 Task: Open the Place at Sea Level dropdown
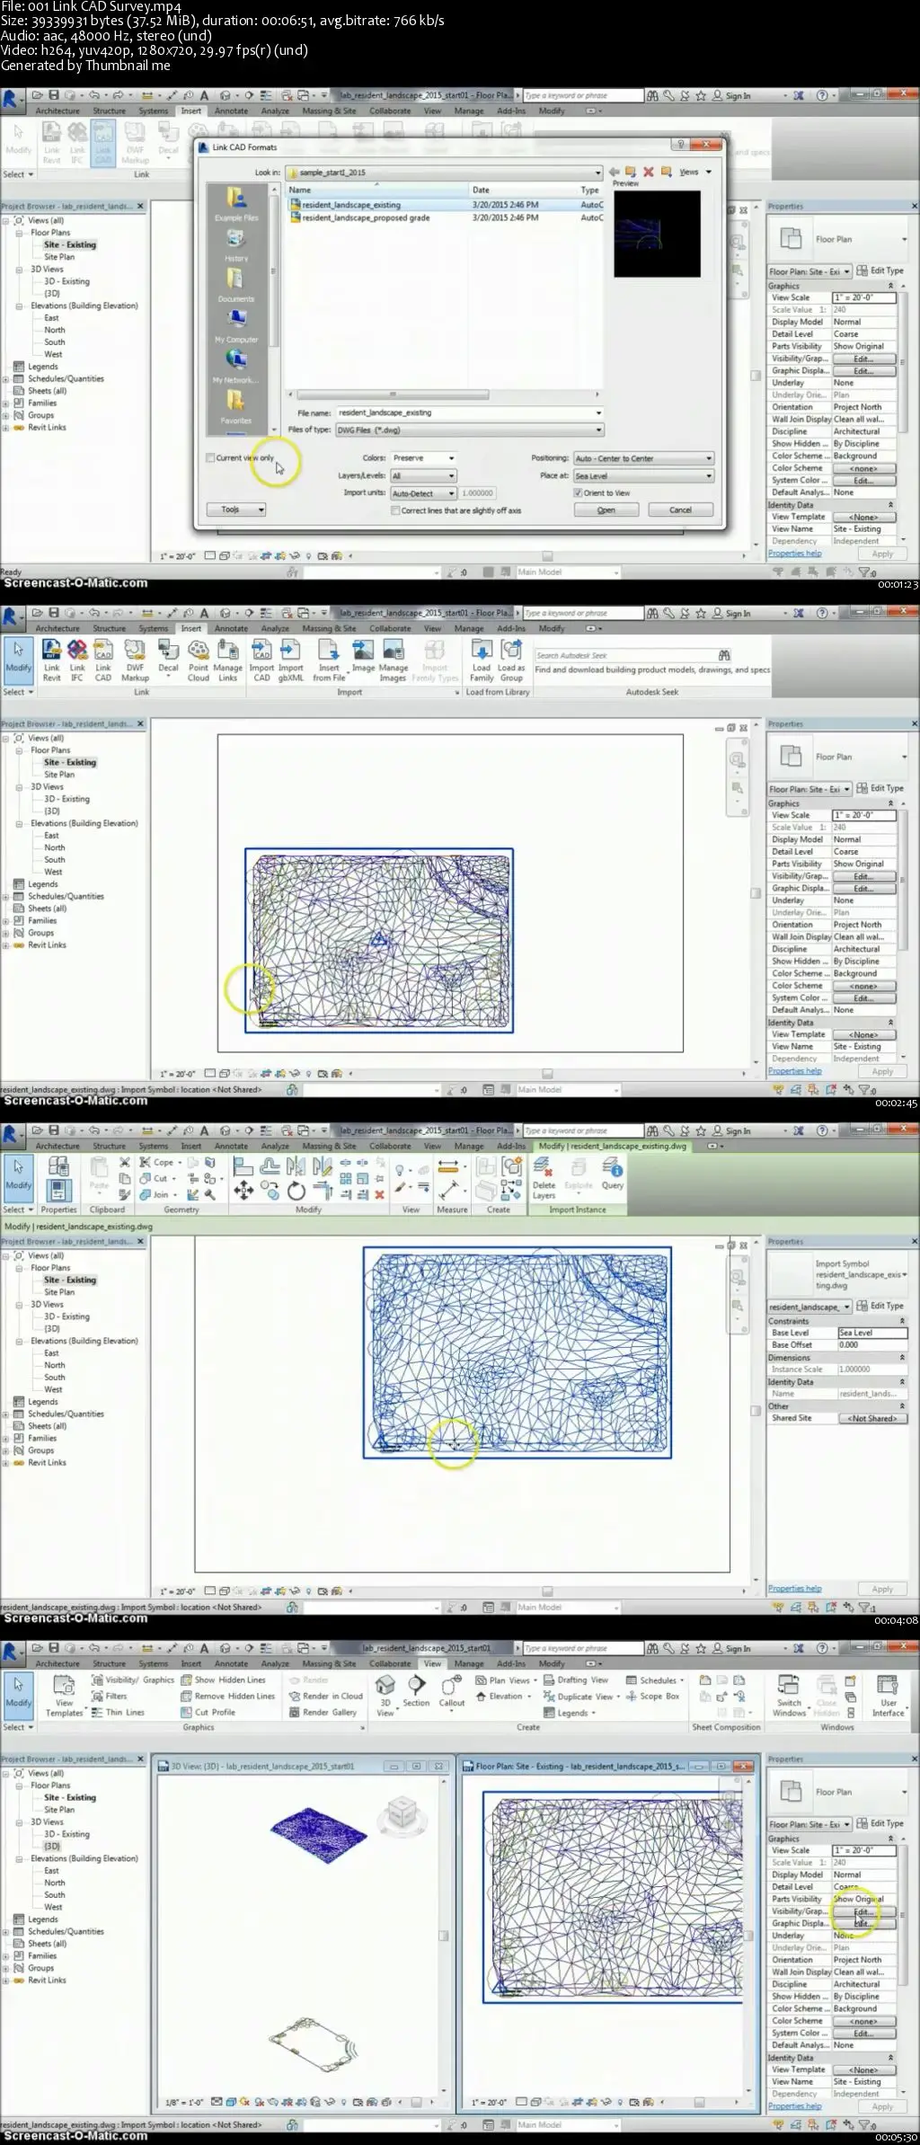click(x=643, y=475)
